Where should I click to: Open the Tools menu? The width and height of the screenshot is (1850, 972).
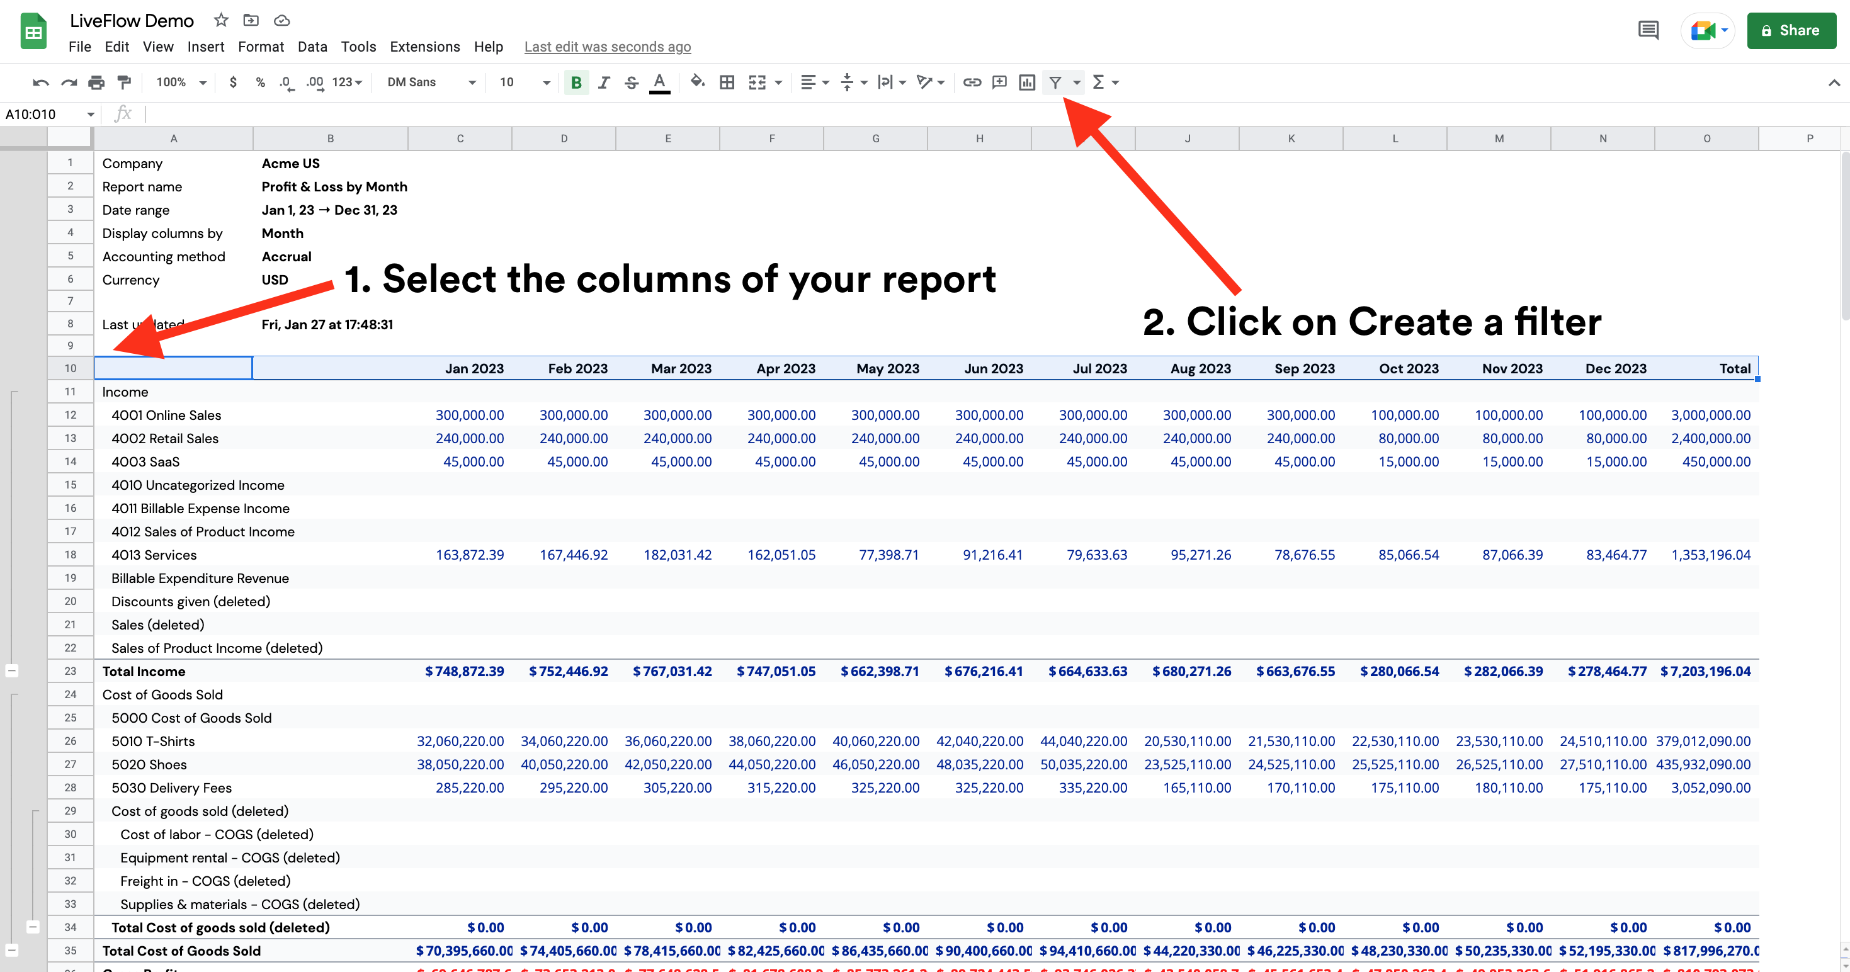click(358, 47)
